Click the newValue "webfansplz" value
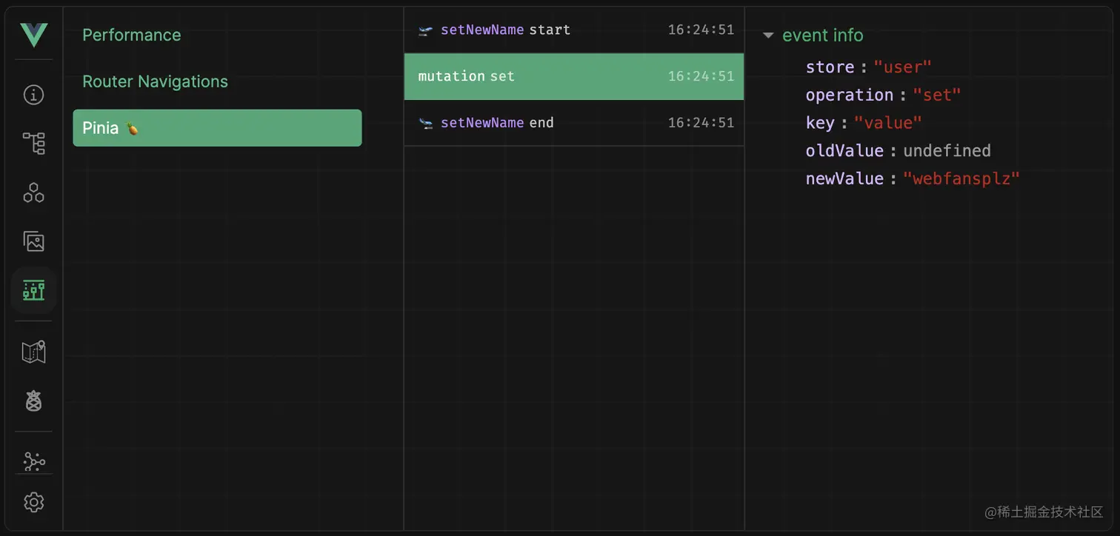Viewport: 1120px width, 536px height. click(961, 178)
